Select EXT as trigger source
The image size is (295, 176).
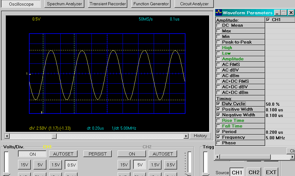click(271, 172)
